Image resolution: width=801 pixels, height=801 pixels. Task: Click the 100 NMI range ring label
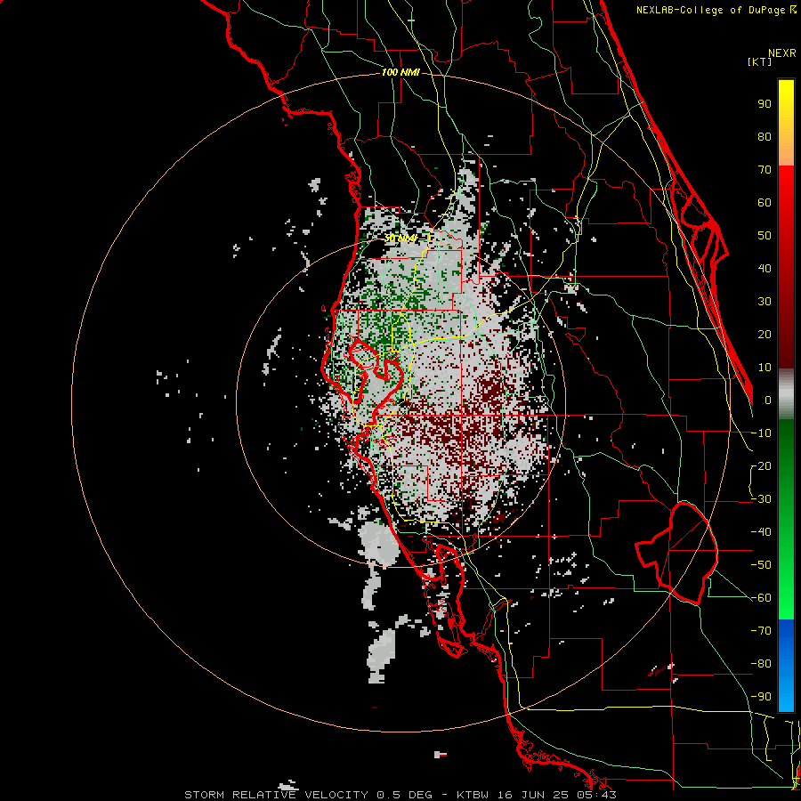click(400, 73)
